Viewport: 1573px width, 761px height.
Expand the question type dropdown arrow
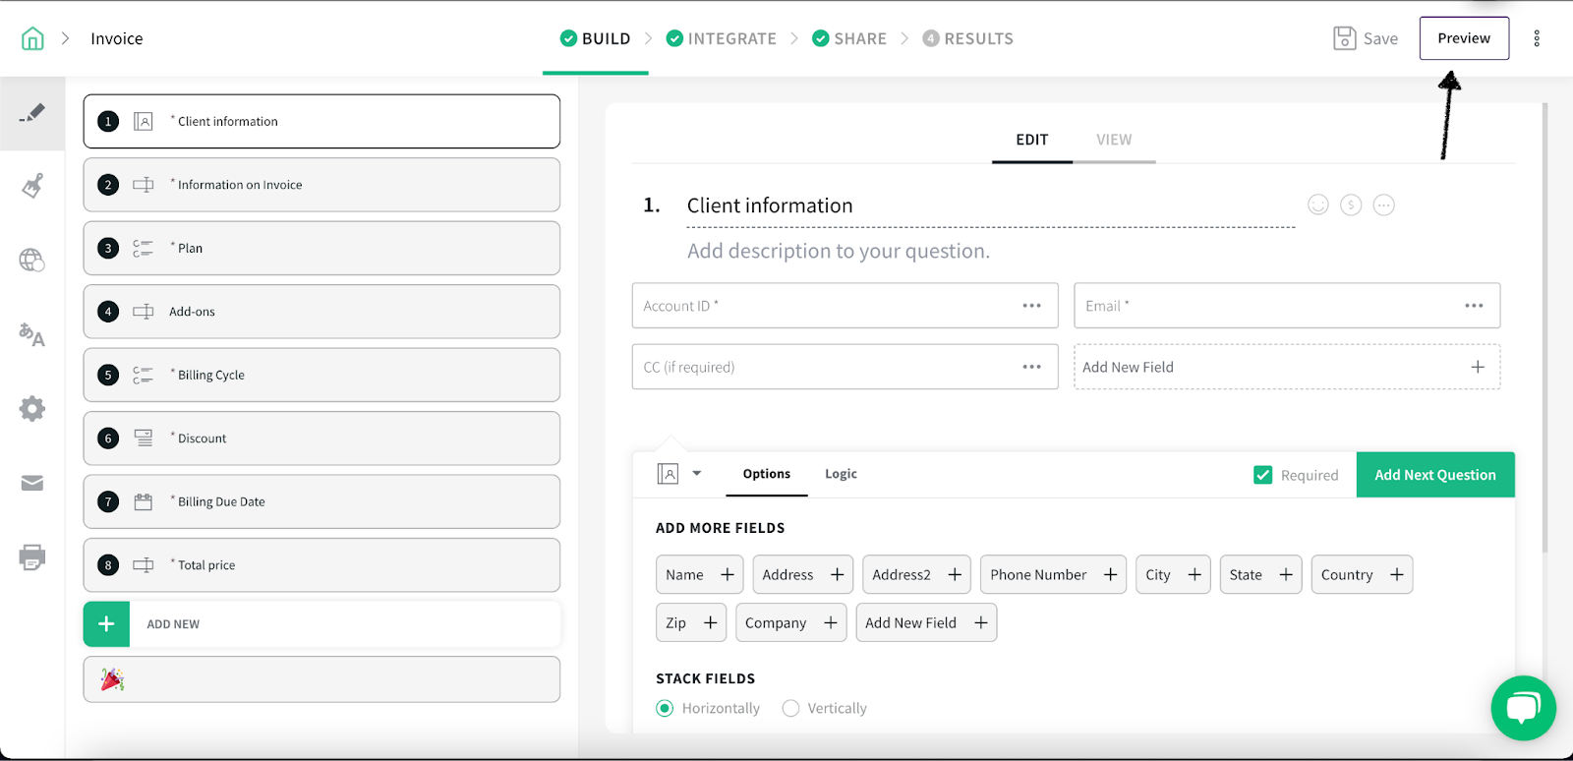click(697, 473)
